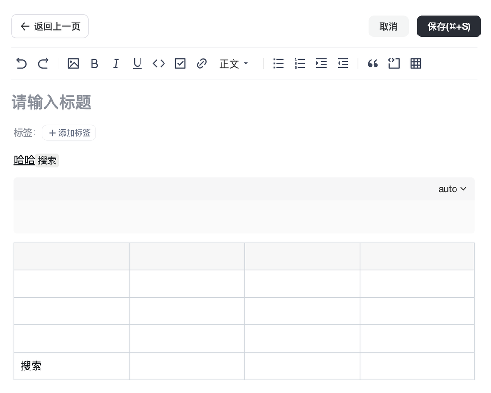Insert inline code with the angle-brackets icon
This screenshot has width=491, height=393.
pyautogui.click(x=159, y=63)
